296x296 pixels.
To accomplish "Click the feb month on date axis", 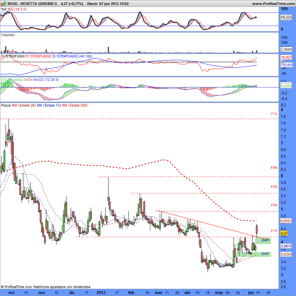I will point(131,293).
